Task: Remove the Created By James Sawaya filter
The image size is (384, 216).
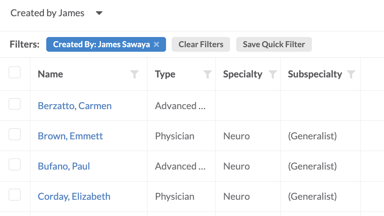Action: coord(157,45)
